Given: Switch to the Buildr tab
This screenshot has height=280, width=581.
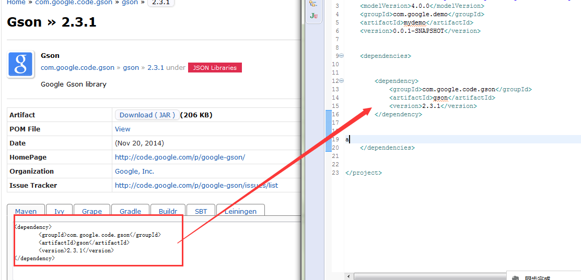Looking at the screenshot, I should [x=168, y=211].
